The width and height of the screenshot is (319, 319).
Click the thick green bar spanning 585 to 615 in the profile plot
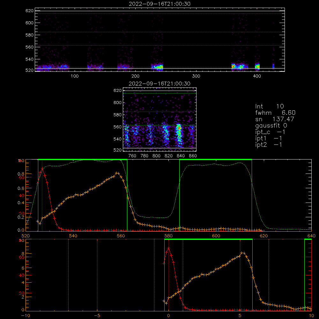216,160
